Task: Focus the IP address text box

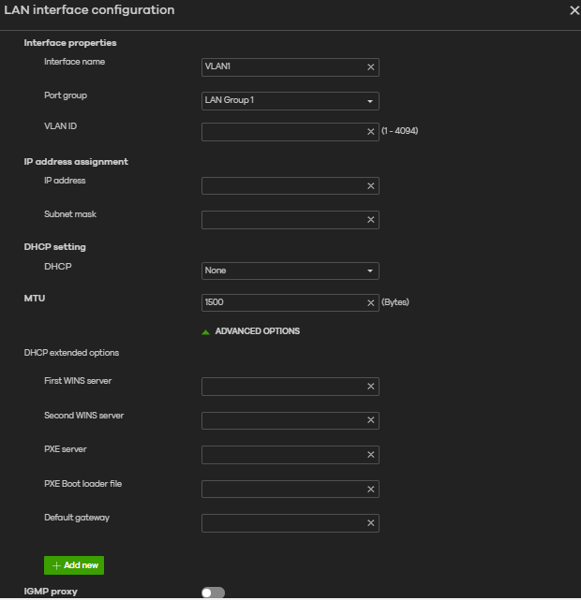Action: pos(281,186)
